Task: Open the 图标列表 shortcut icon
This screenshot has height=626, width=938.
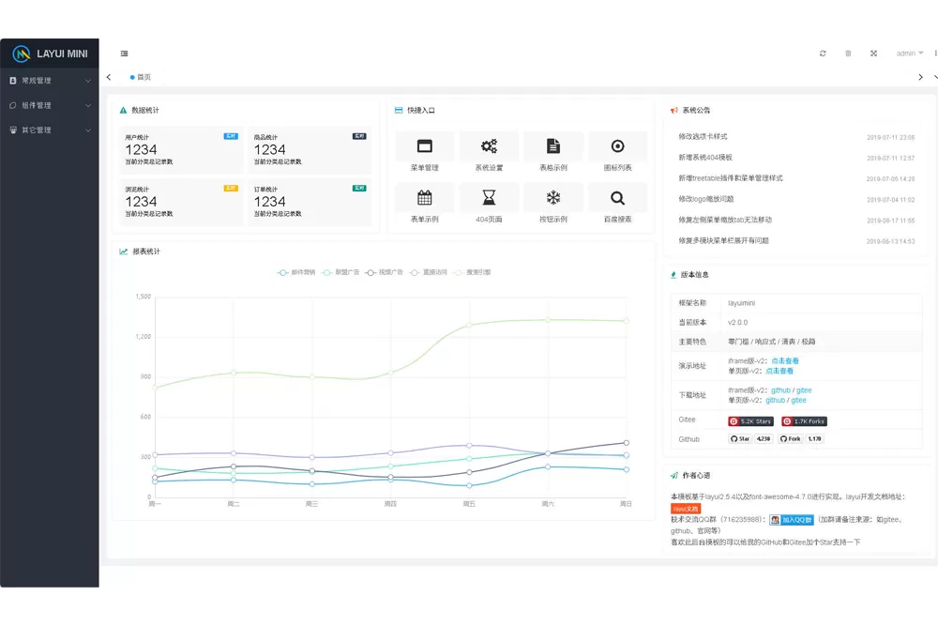Action: (617, 146)
